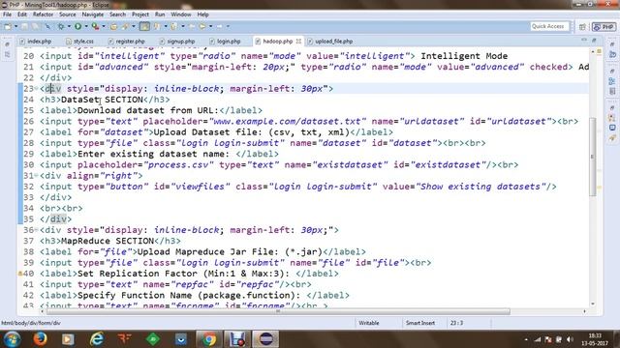Open Google Chrome from the taskbar

coord(209,339)
